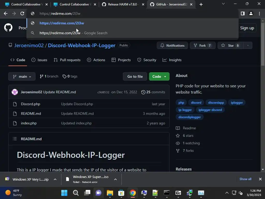Open the Issues tab
The height and width of the screenshot is (199, 265).
coord(39,60)
